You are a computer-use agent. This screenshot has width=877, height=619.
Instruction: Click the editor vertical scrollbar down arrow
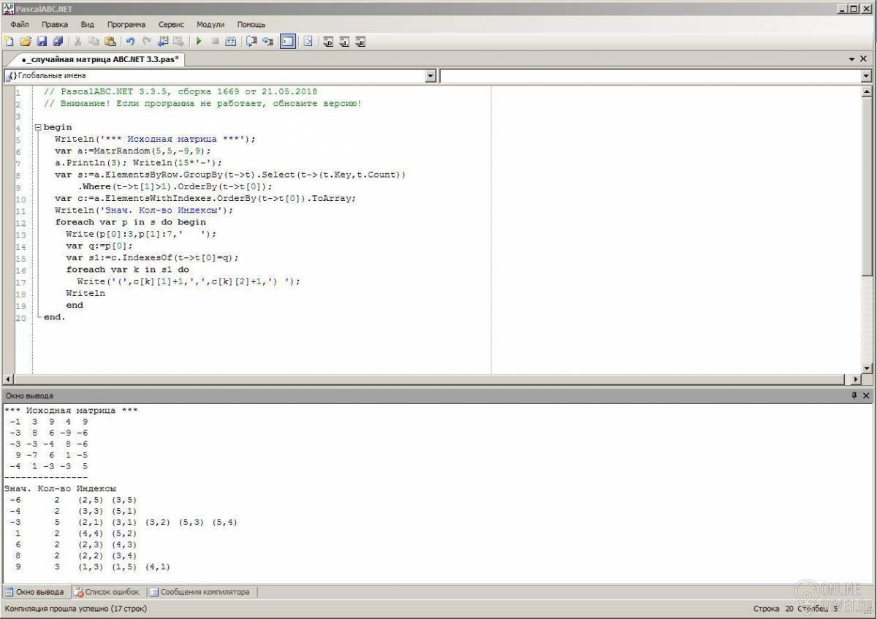point(867,368)
